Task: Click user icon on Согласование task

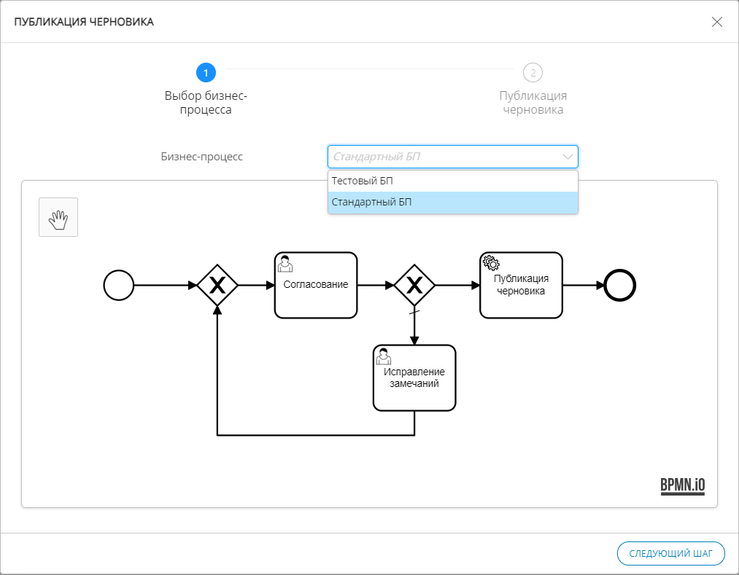Action: [285, 264]
